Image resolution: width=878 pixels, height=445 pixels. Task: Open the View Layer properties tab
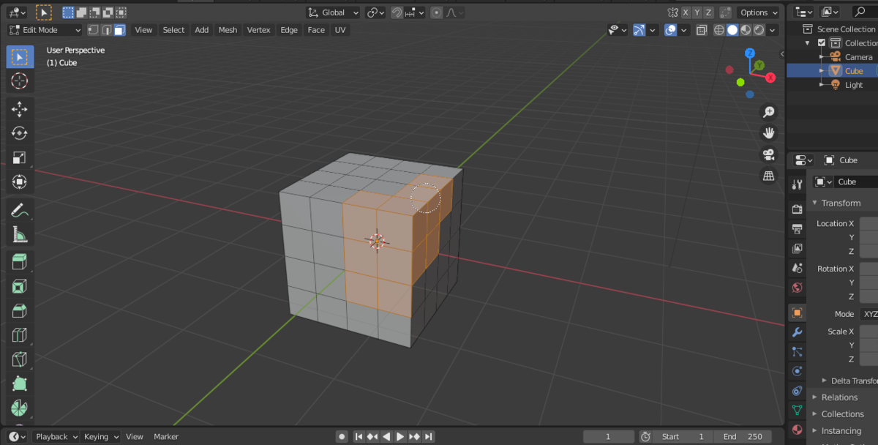[797, 249]
